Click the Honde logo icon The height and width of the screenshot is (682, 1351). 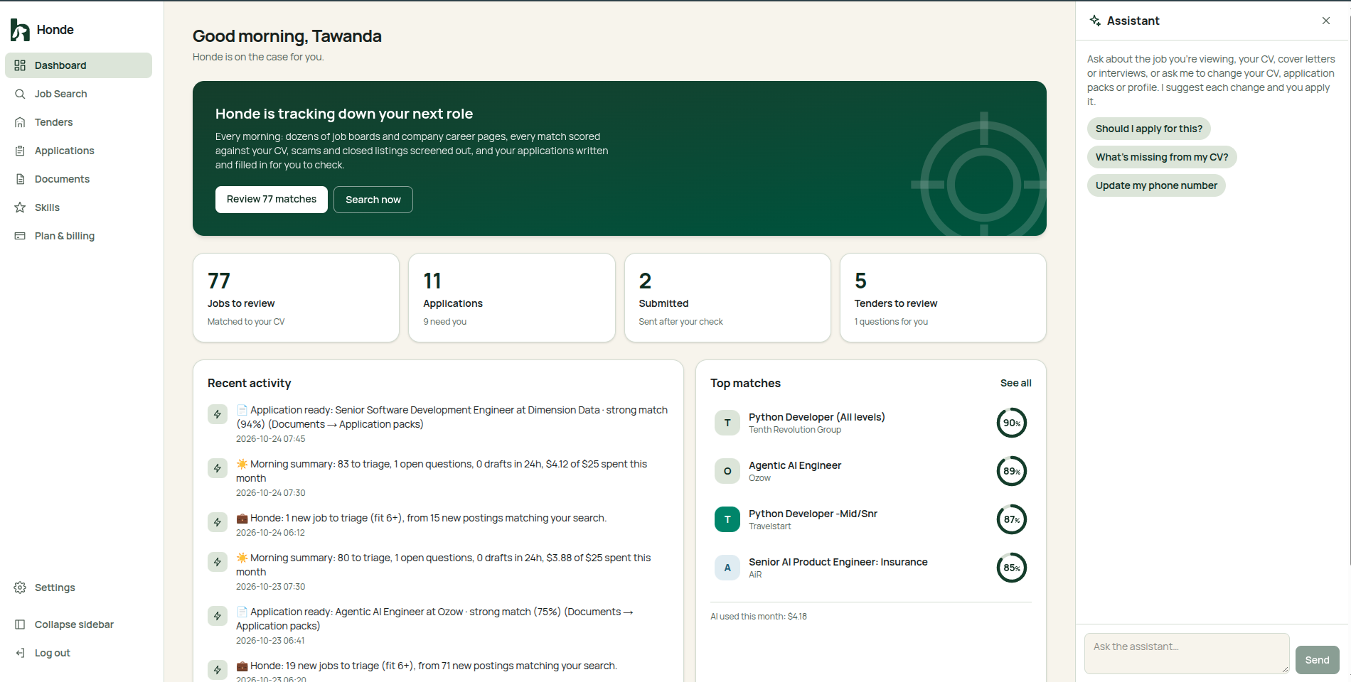pos(20,30)
